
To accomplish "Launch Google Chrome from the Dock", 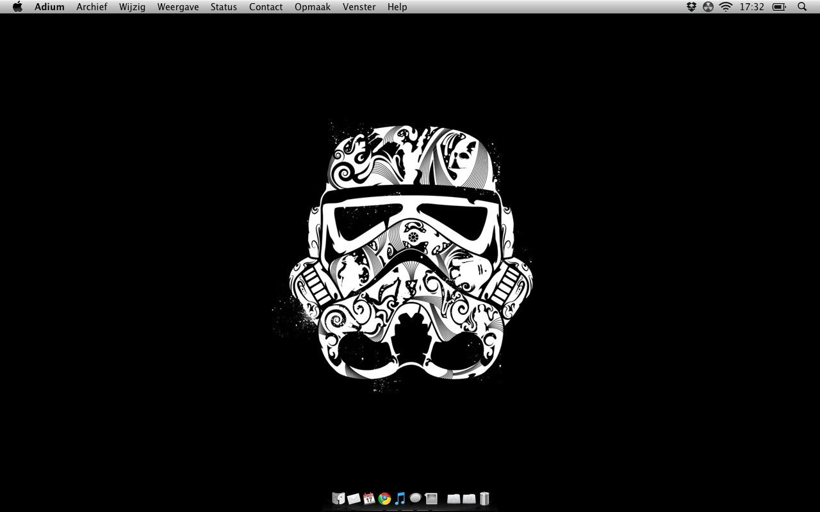I will point(384,499).
